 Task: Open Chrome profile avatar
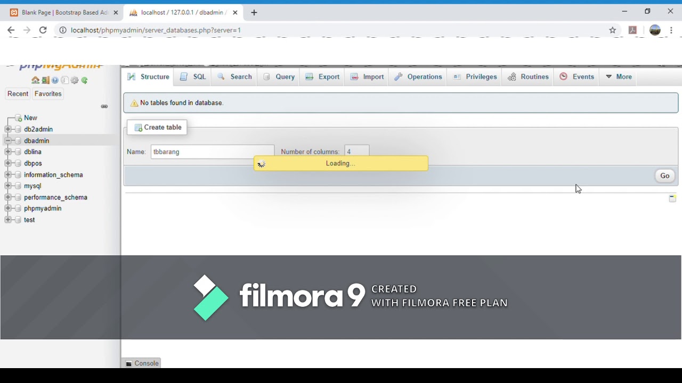pos(655,30)
